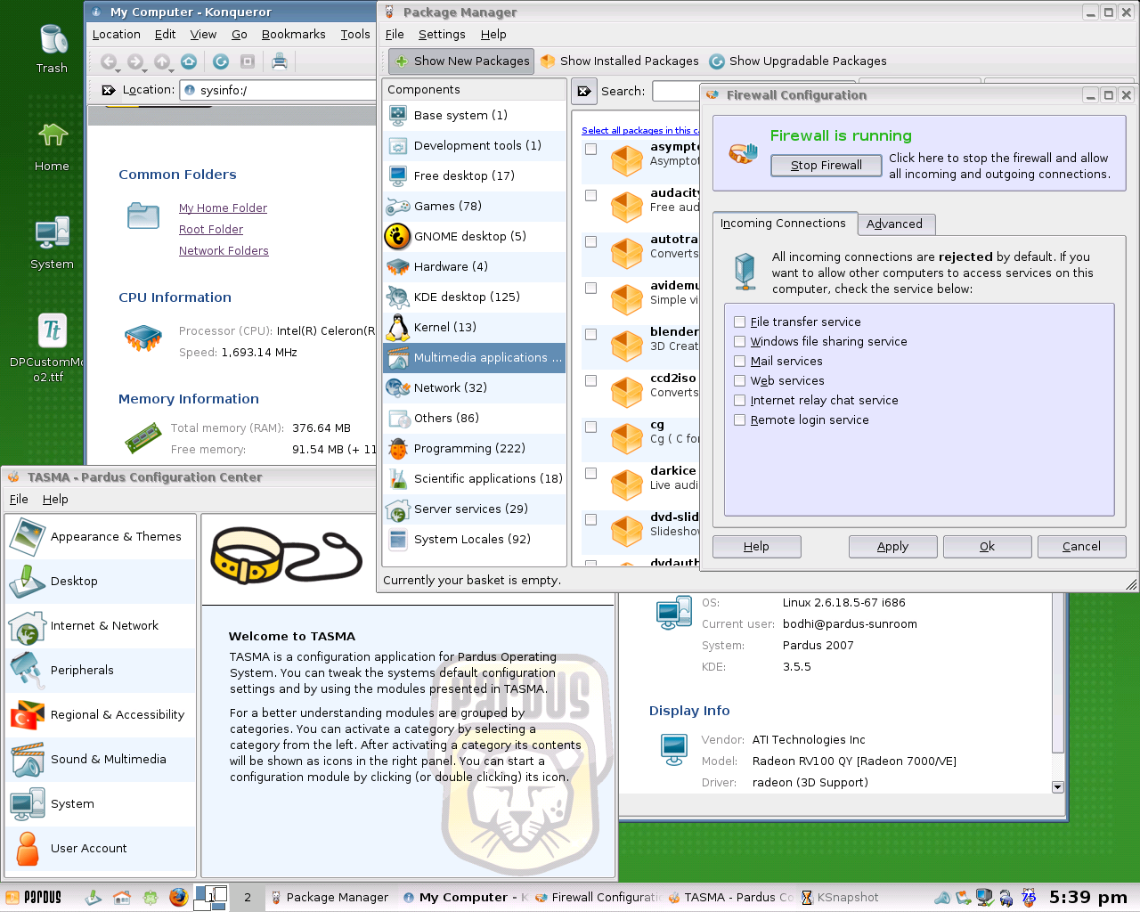This screenshot has width=1140, height=912.
Task: Select Peripherals category in TASMA
Action: coord(101,671)
